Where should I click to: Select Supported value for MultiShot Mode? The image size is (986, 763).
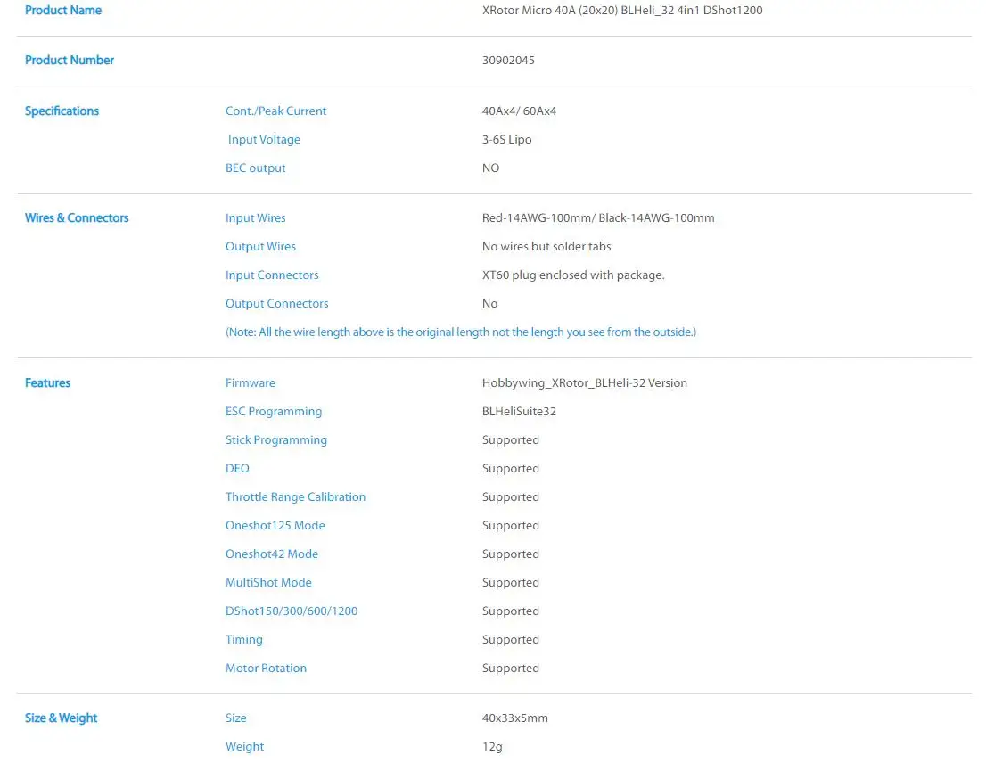pyautogui.click(x=510, y=583)
